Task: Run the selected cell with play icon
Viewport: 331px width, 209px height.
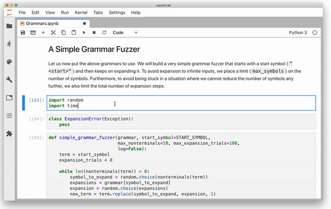Action: click(x=84, y=32)
